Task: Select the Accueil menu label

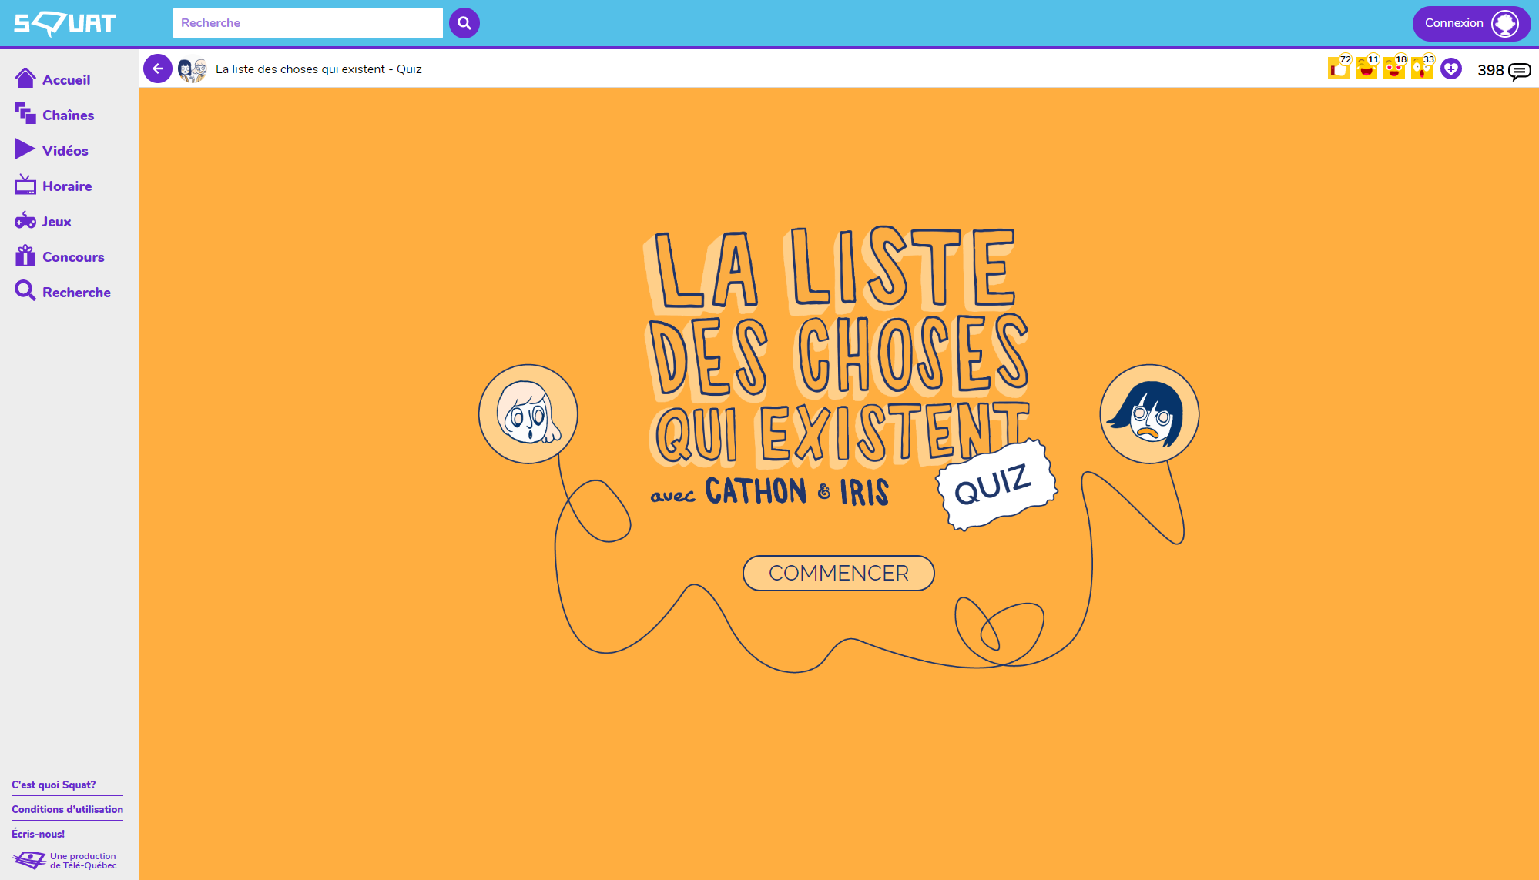Action: pos(66,80)
